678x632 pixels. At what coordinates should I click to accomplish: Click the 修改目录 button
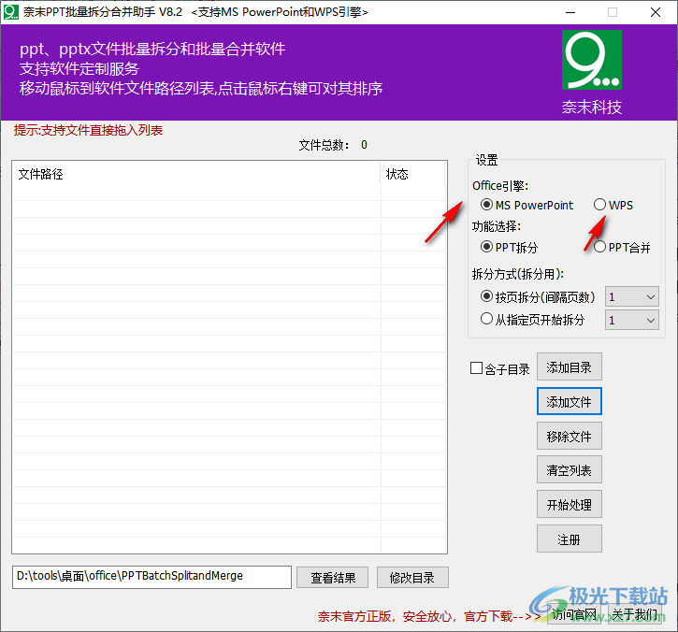412,578
